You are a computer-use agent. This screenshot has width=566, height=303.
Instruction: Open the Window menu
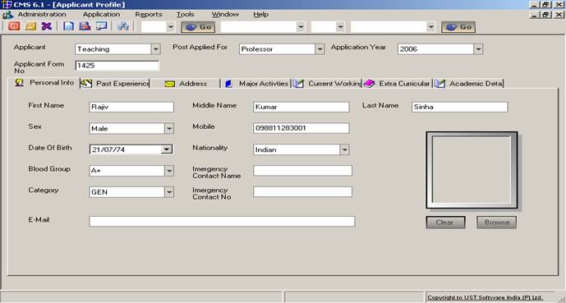click(x=225, y=15)
